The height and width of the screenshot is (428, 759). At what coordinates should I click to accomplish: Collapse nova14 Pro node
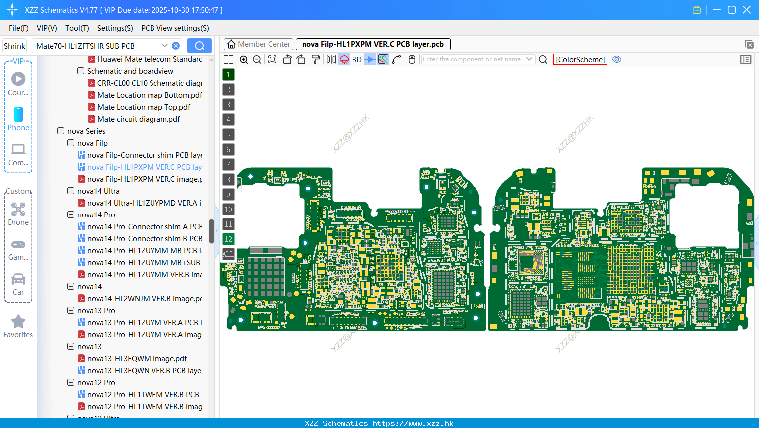click(71, 215)
